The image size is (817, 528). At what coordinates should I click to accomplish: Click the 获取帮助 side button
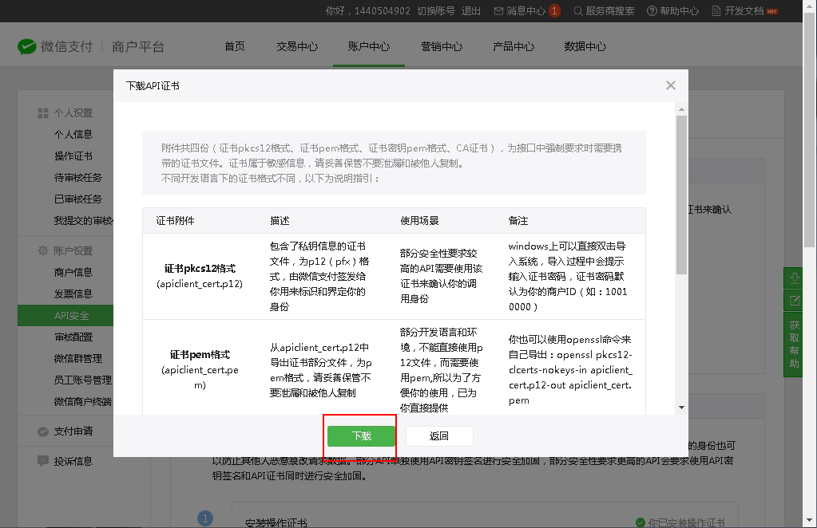click(x=795, y=345)
